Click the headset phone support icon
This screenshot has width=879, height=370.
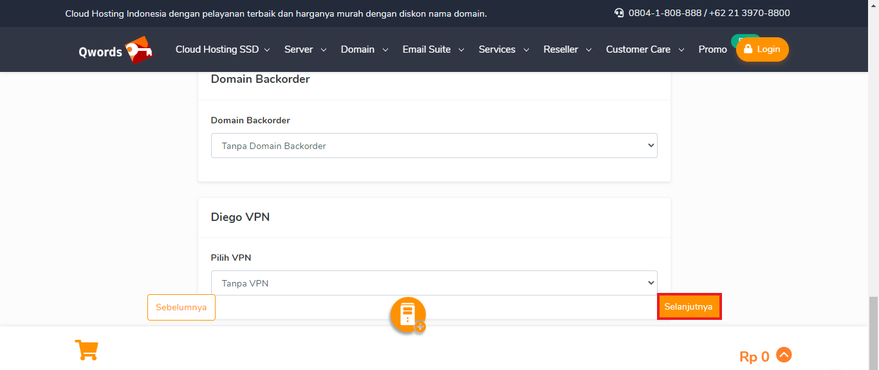point(619,13)
